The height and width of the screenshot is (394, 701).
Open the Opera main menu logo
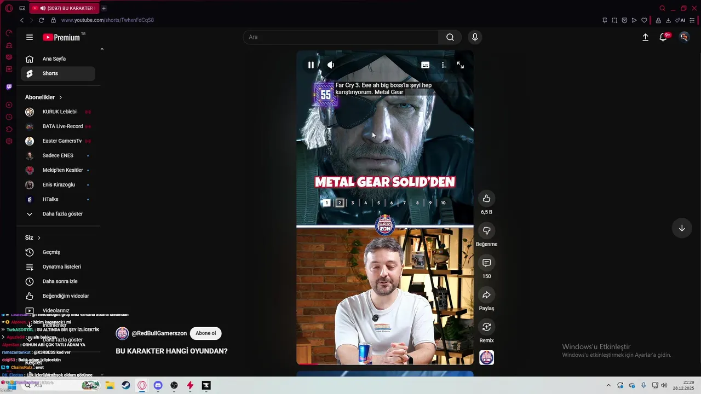coord(9,8)
